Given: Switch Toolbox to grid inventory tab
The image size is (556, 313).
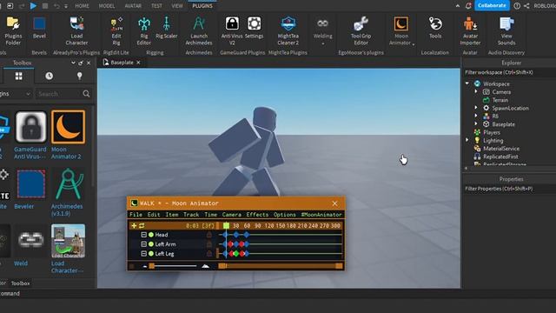Looking at the screenshot, I should [18, 76].
